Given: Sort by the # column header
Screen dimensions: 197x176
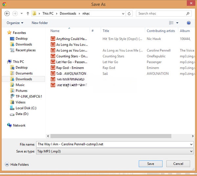Looking at the screenshot, I should [x=93, y=31].
